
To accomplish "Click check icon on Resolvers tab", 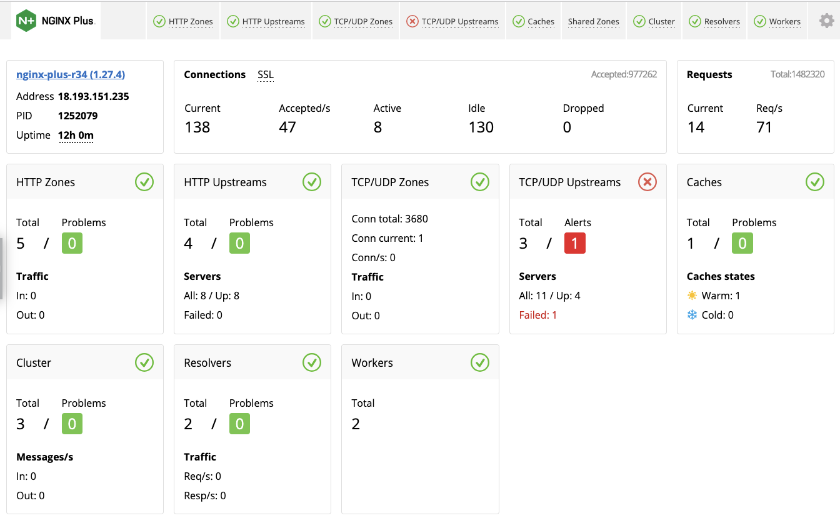I will tap(694, 21).
